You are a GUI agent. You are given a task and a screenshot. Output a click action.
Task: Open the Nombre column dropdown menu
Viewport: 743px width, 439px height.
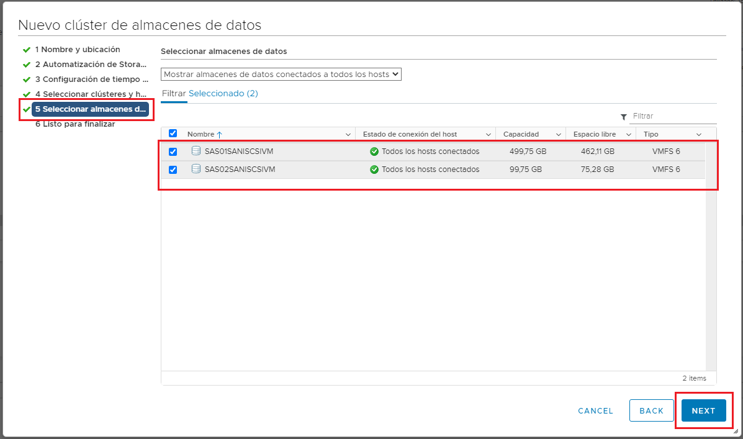[348, 134]
